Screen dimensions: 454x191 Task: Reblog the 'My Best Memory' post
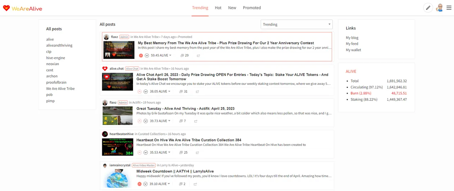click(198, 55)
